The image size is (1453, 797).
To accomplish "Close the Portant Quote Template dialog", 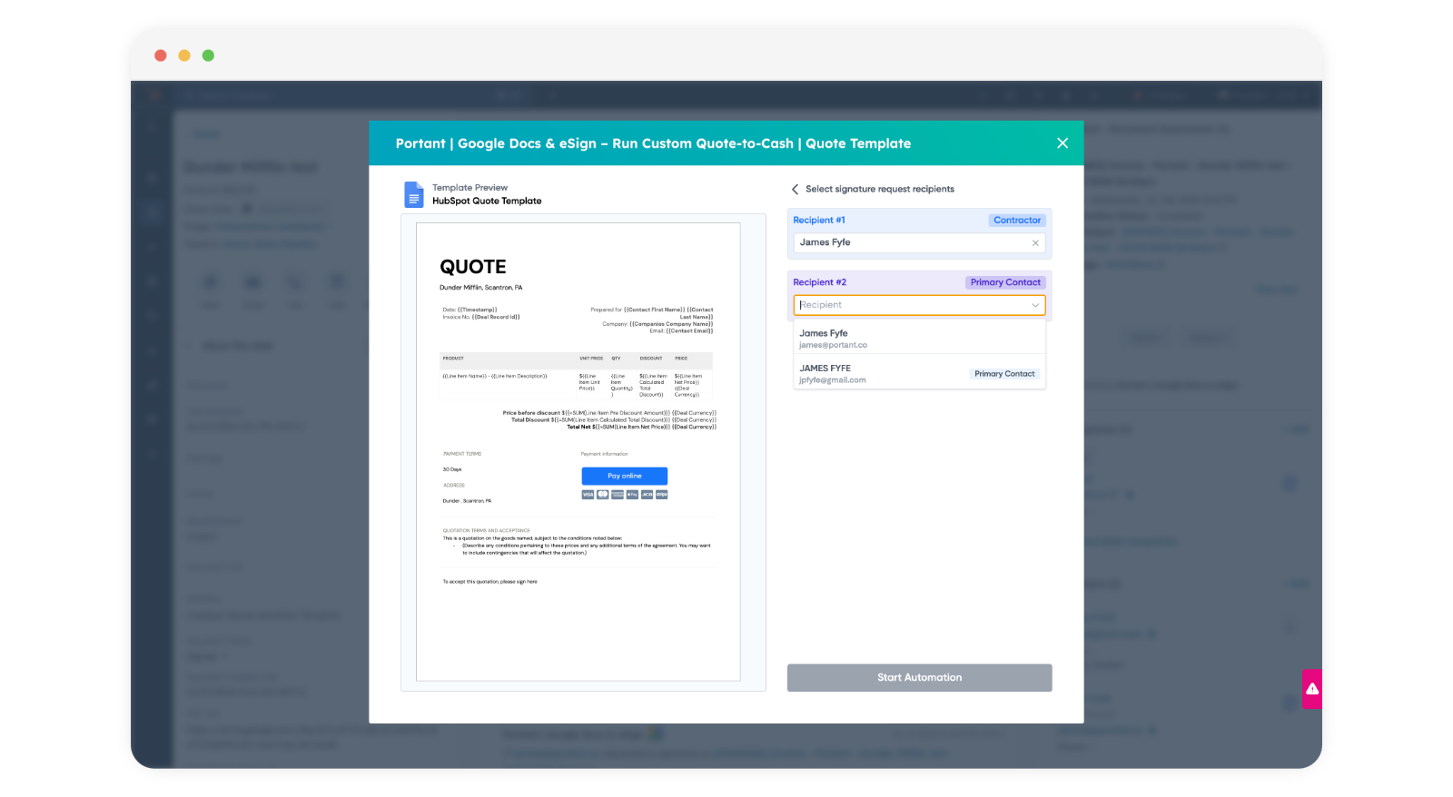I will tap(1063, 143).
